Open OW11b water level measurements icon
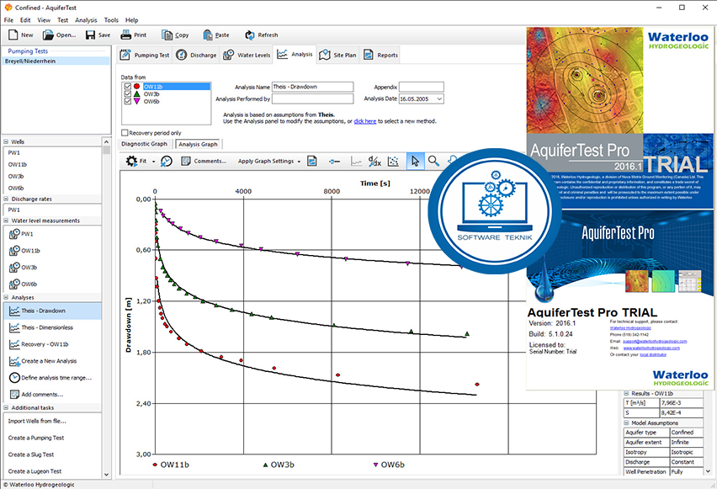Viewport: 717px width, 489px height. pos(14,250)
